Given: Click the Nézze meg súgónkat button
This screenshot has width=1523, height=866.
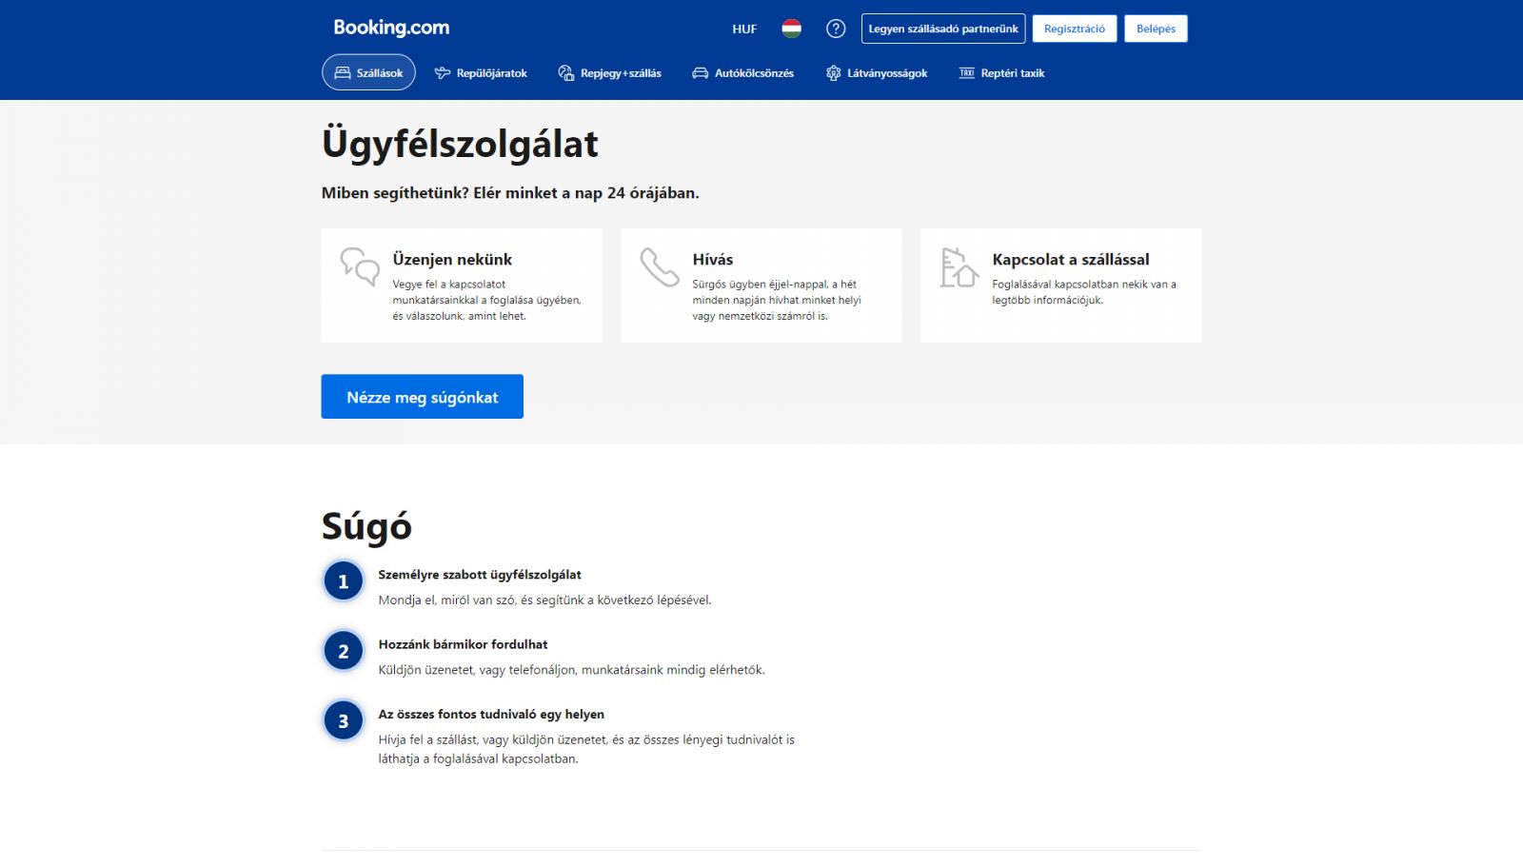Looking at the screenshot, I should [x=422, y=397].
